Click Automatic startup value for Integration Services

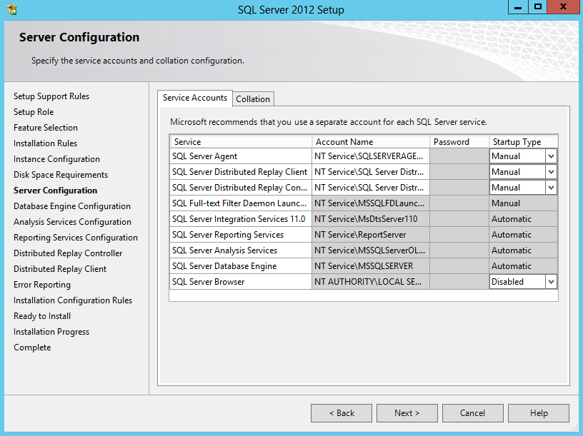[524, 219]
